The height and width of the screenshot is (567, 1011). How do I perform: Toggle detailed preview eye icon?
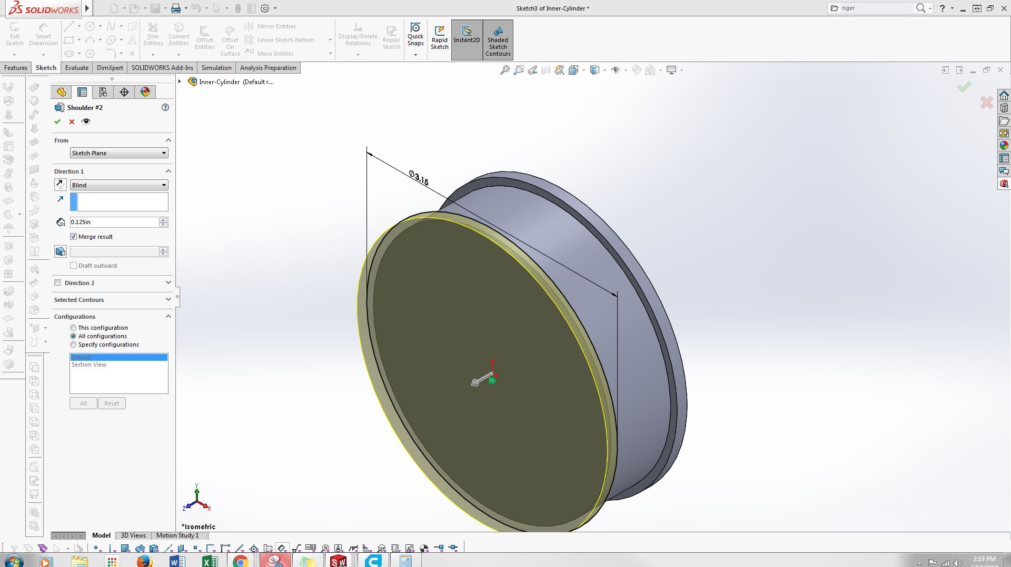coord(86,121)
